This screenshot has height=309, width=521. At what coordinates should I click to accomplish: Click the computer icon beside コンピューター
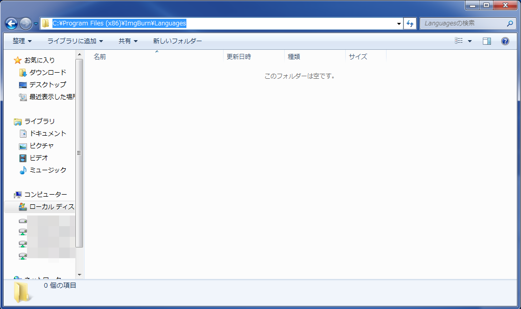(x=18, y=195)
